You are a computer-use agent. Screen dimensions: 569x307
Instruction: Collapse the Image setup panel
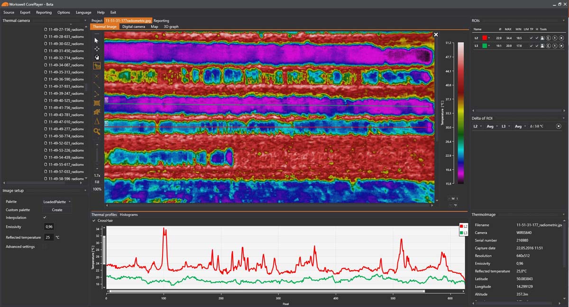(85, 190)
